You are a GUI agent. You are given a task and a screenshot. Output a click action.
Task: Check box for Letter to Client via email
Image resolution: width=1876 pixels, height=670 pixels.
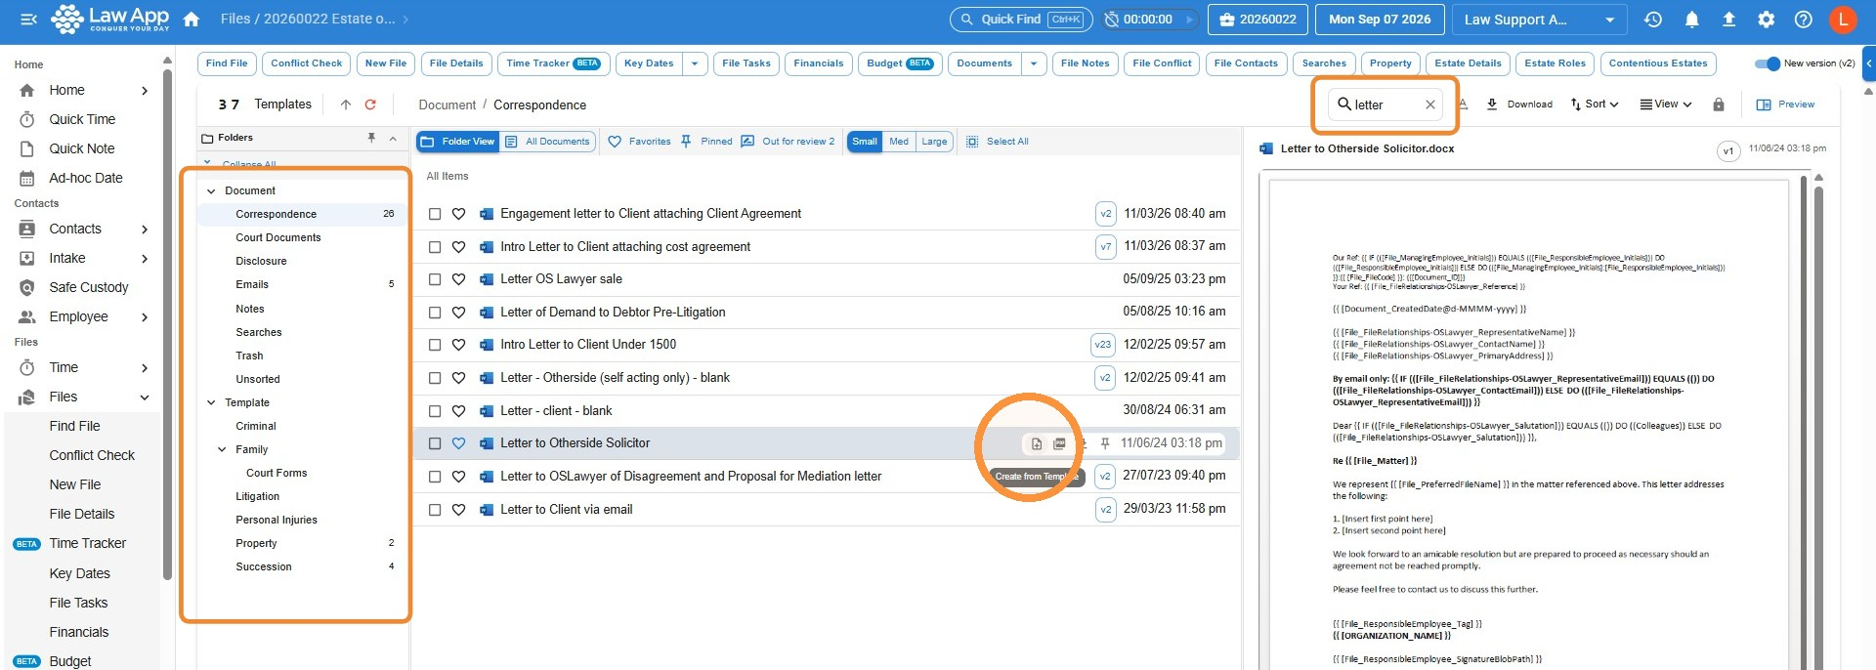(x=435, y=510)
